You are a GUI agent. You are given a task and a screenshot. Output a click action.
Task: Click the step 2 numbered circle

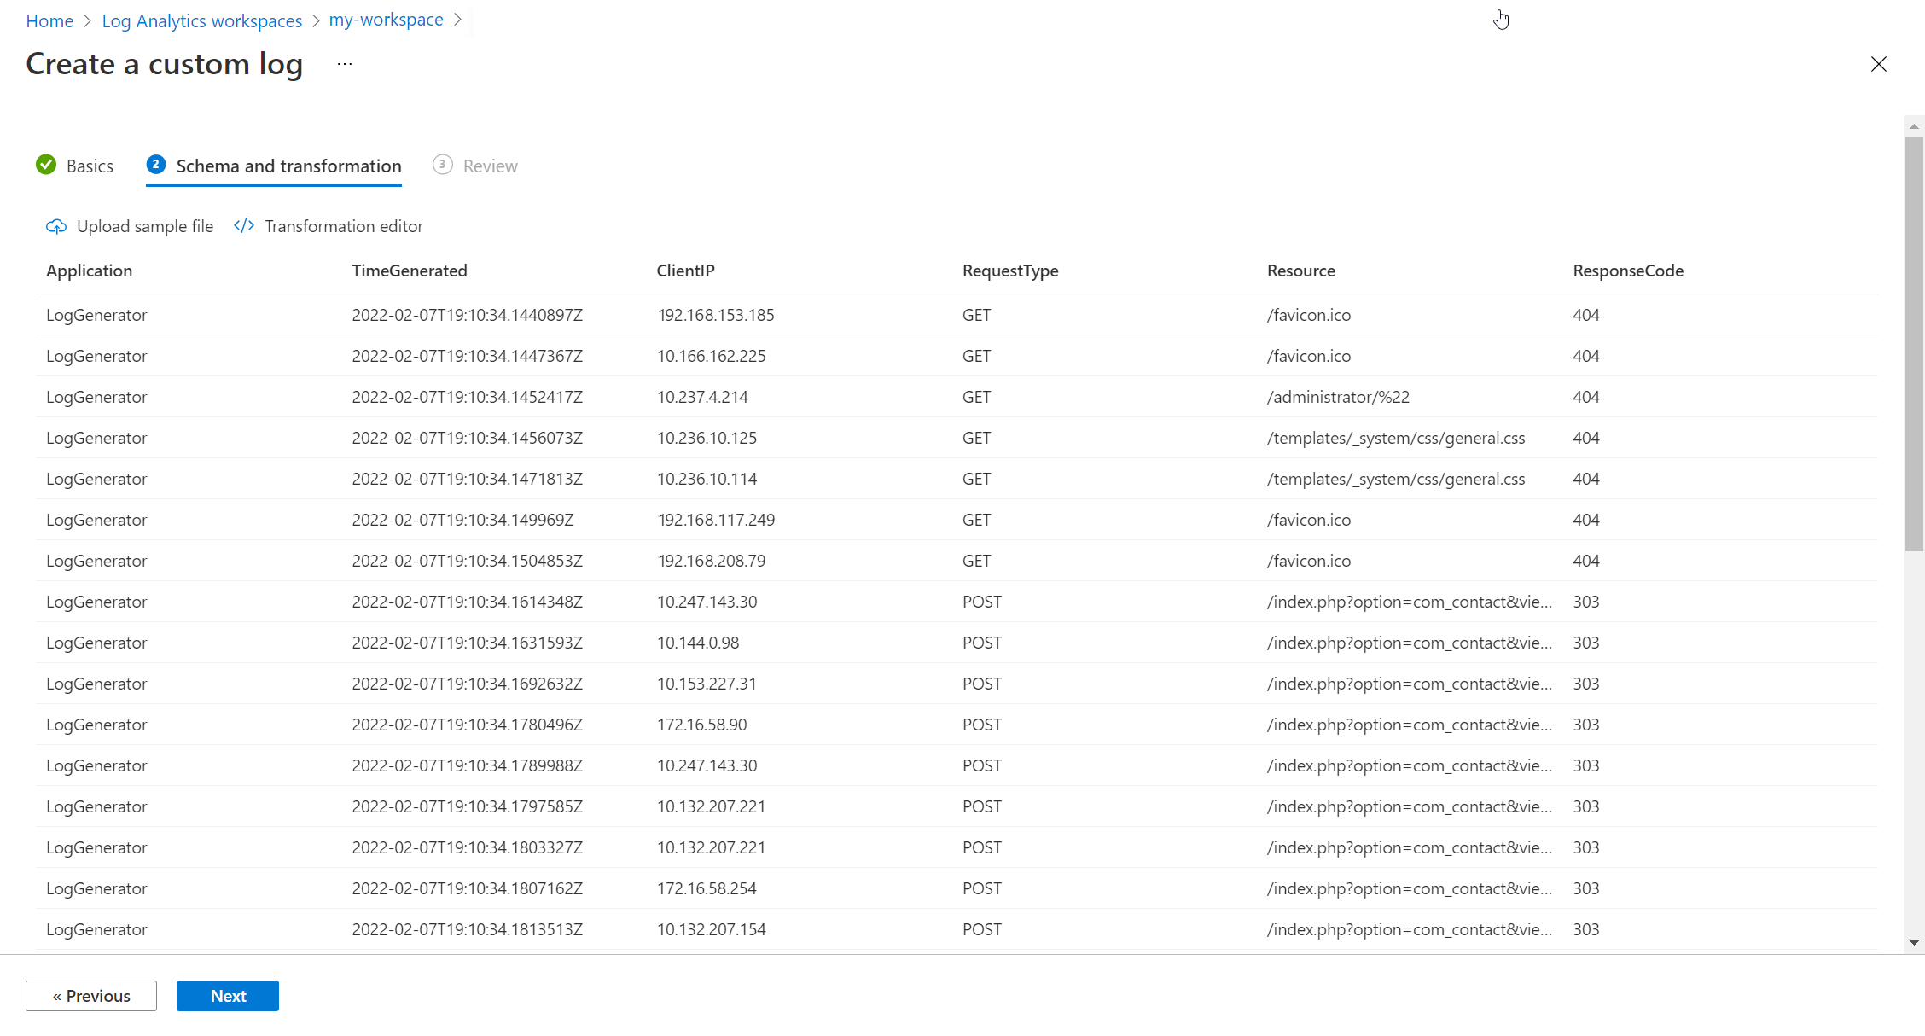pyautogui.click(x=156, y=165)
